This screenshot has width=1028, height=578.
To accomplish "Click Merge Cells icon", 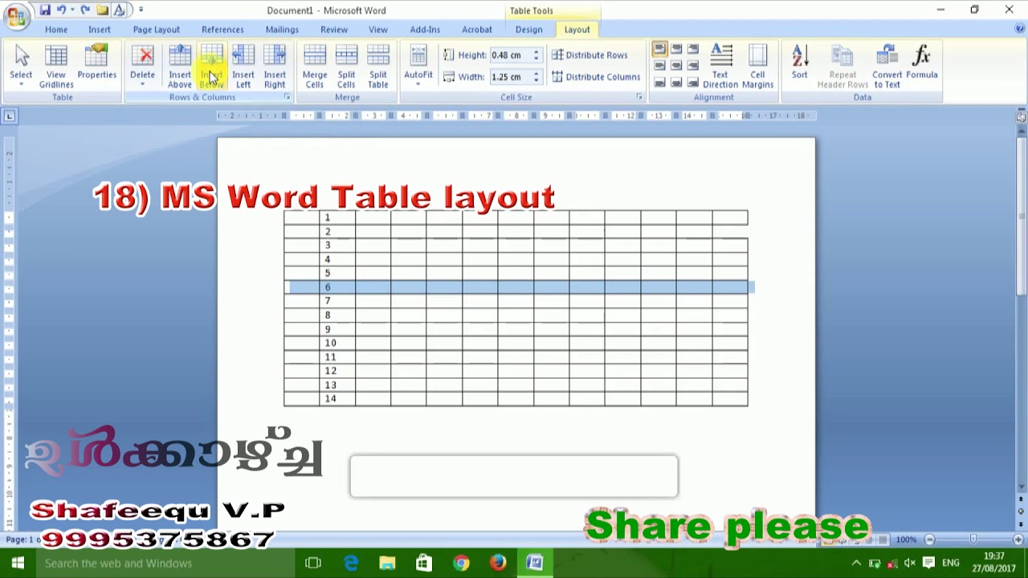I will click(x=315, y=66).
